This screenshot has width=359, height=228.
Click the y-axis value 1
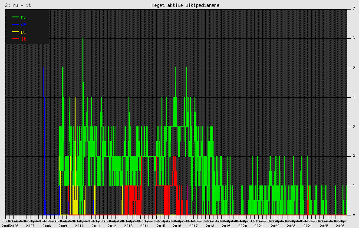point(354,185)
